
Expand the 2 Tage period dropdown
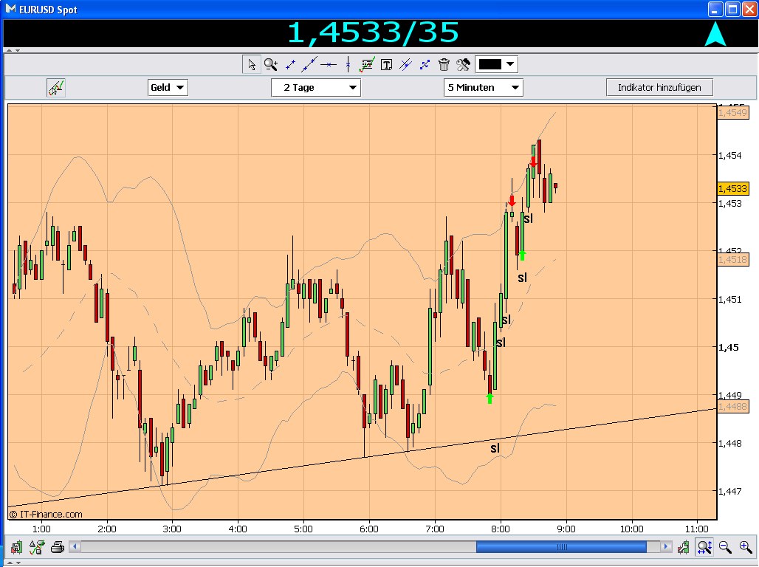[x=315, y=88]
